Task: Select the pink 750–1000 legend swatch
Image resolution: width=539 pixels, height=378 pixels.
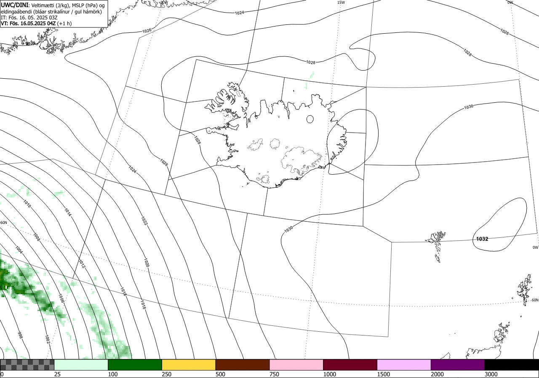Action: [x=296, y=365]
